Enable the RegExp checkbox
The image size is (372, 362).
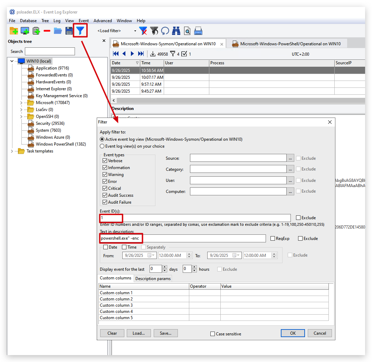point(273,239)
